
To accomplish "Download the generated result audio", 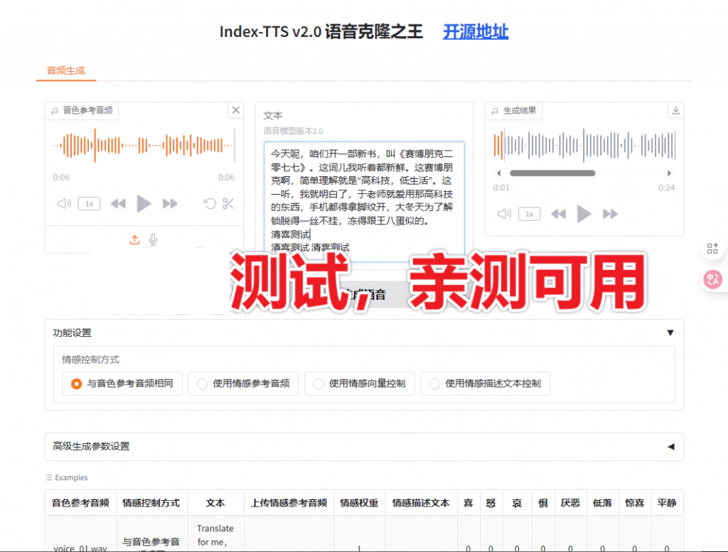I will pos(675,111).
